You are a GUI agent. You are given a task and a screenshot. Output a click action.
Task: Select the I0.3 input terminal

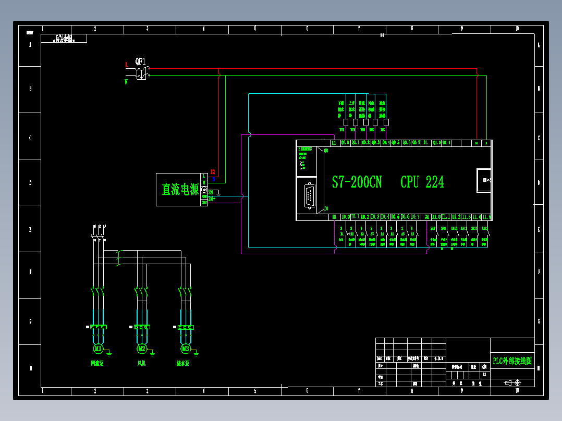pyautogui.click(x=375, y=217)
